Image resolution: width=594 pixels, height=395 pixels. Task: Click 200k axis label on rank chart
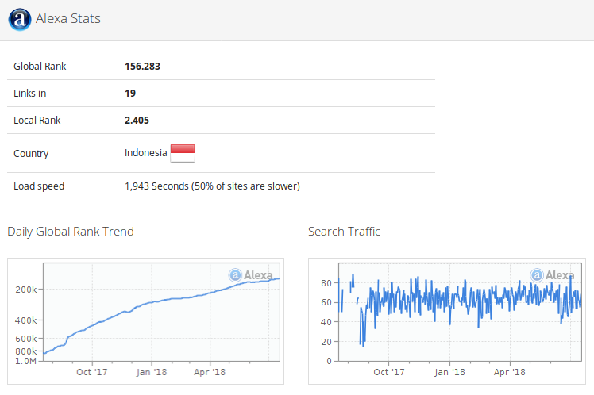(x=26, y=290)
